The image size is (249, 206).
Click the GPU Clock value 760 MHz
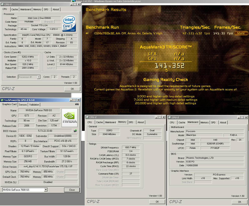25,172
